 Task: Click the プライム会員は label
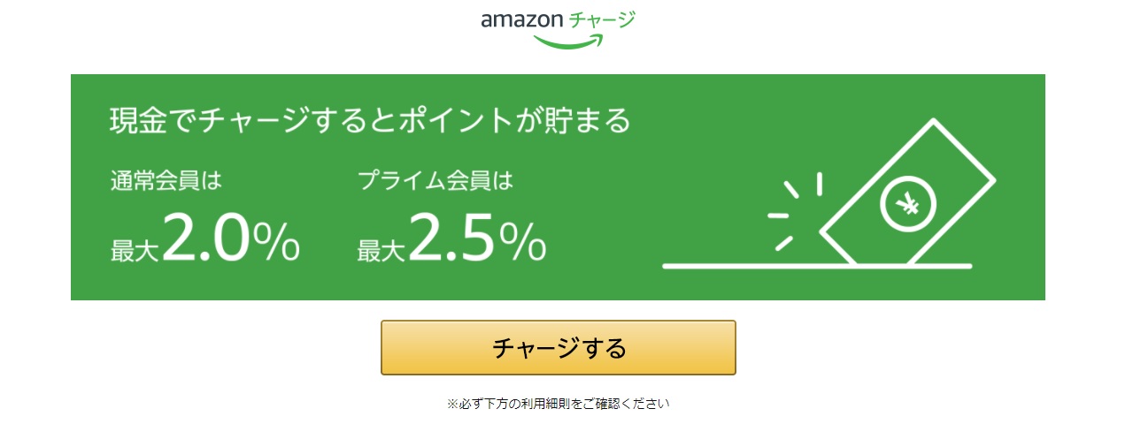(x=435, y=181)
